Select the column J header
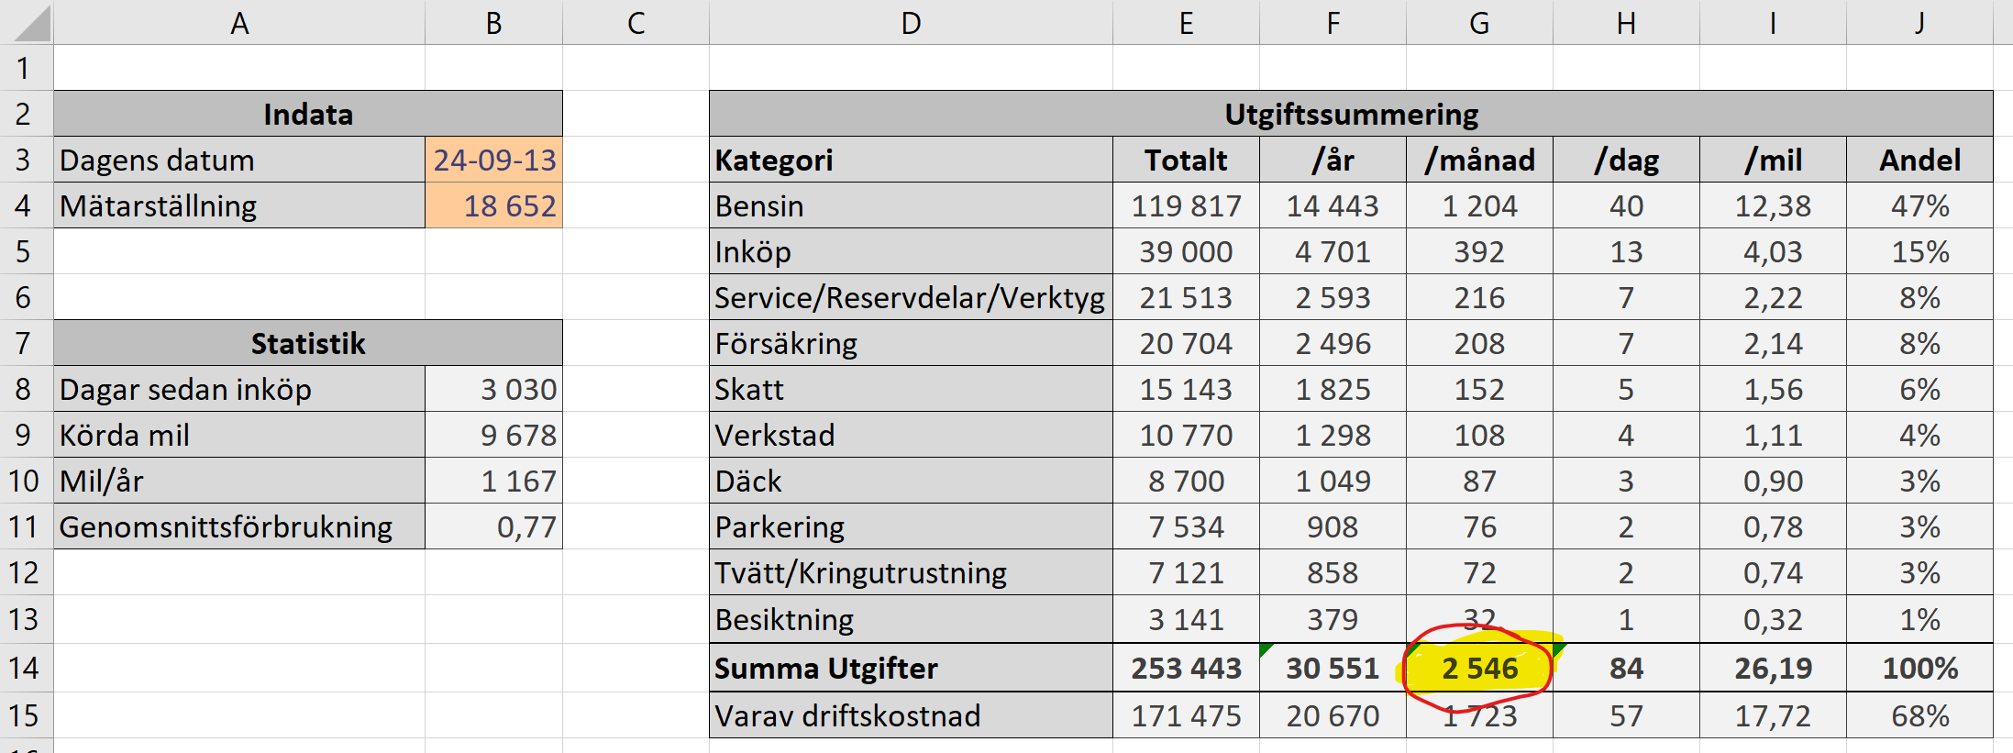 point(1919,23)
